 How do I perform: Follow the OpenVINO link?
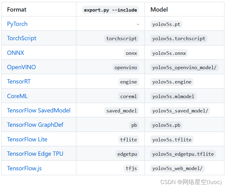point(21,67)
